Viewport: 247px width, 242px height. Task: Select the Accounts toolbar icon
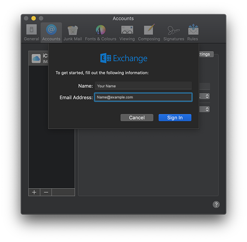(51, 33)
